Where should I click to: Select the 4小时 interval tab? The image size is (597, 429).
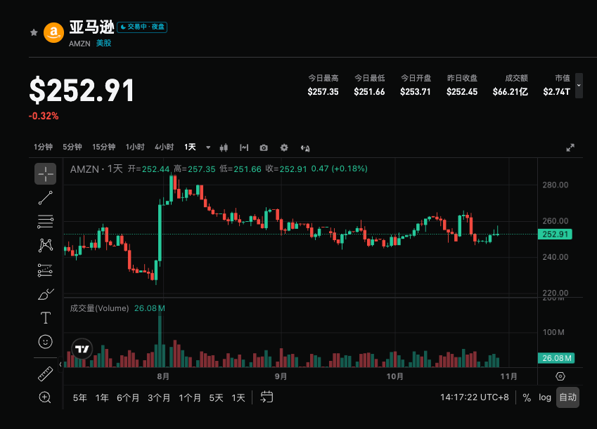point(164,147)
